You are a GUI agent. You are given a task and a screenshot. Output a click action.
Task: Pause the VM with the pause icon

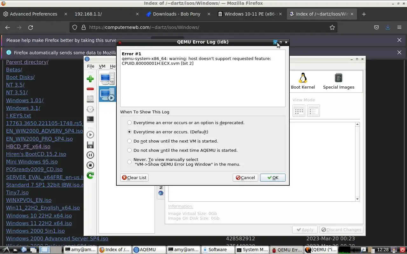click(x=90, y=155)
